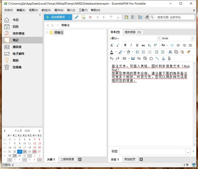Click the copy icon
Viewport: 198px width, 169px height.
pyautogui.click(x=176, y=52)
